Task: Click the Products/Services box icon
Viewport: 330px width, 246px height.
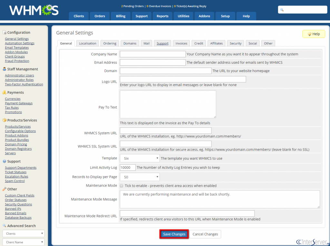Action: click(x=5, y=120)
